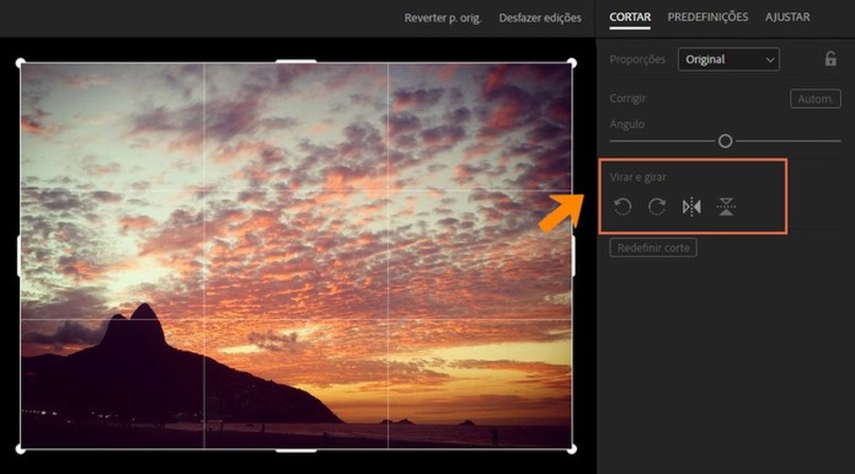Click the bottom edge crop handle
The width and height of the screenshot is (855, 474).
tap(296, 450)
